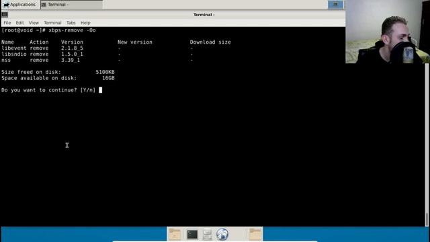Click the 'libsndio' package name
Image resolution: width=430 pixels, height=242 pixels.
pos(13,54)
